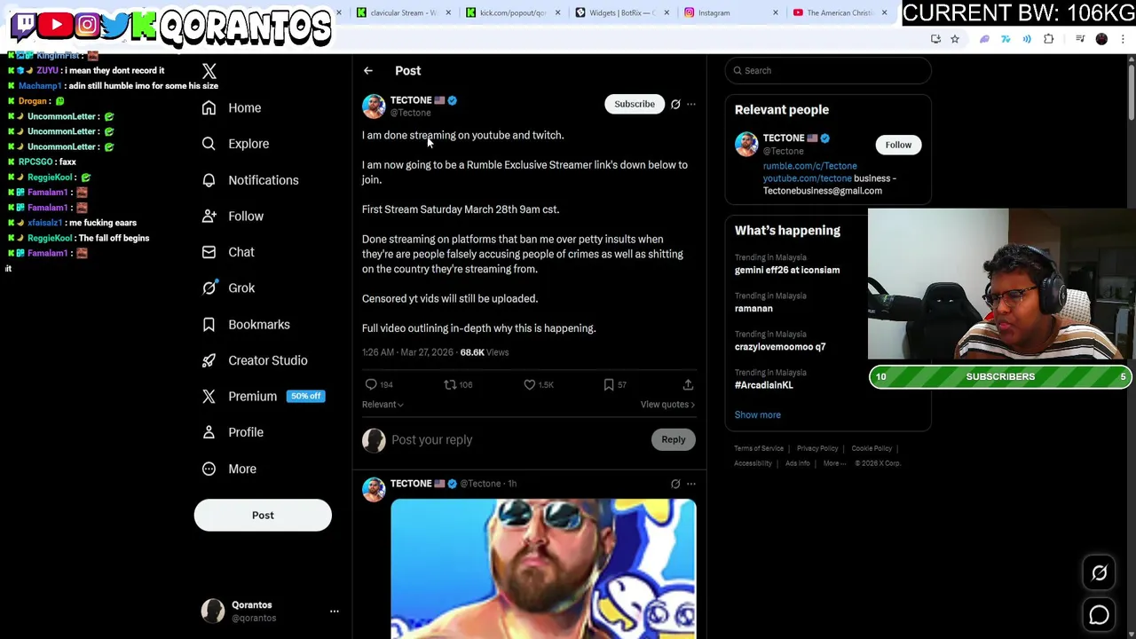The image size is (1136, 639).
Task: Open the browser three-dot menu
Action: coord(1123,39)
